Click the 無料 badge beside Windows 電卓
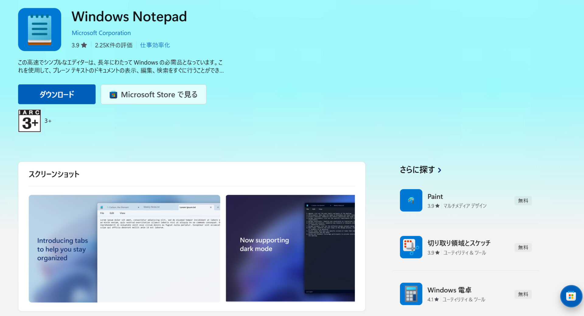584x316 pixels. pyautogui.click(x=523, y=294)
